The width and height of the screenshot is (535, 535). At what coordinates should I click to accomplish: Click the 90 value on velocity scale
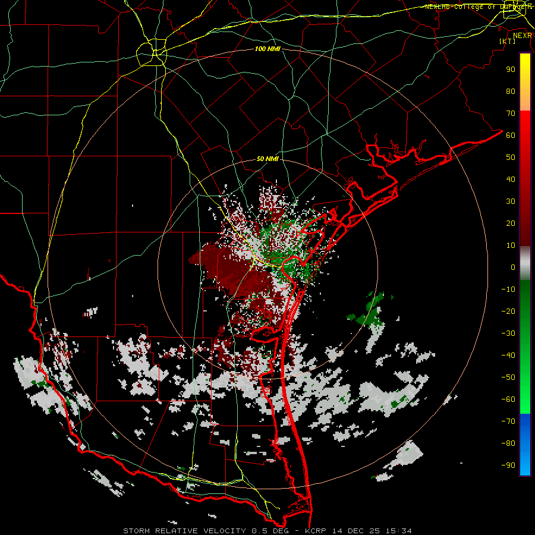[511, 70]
